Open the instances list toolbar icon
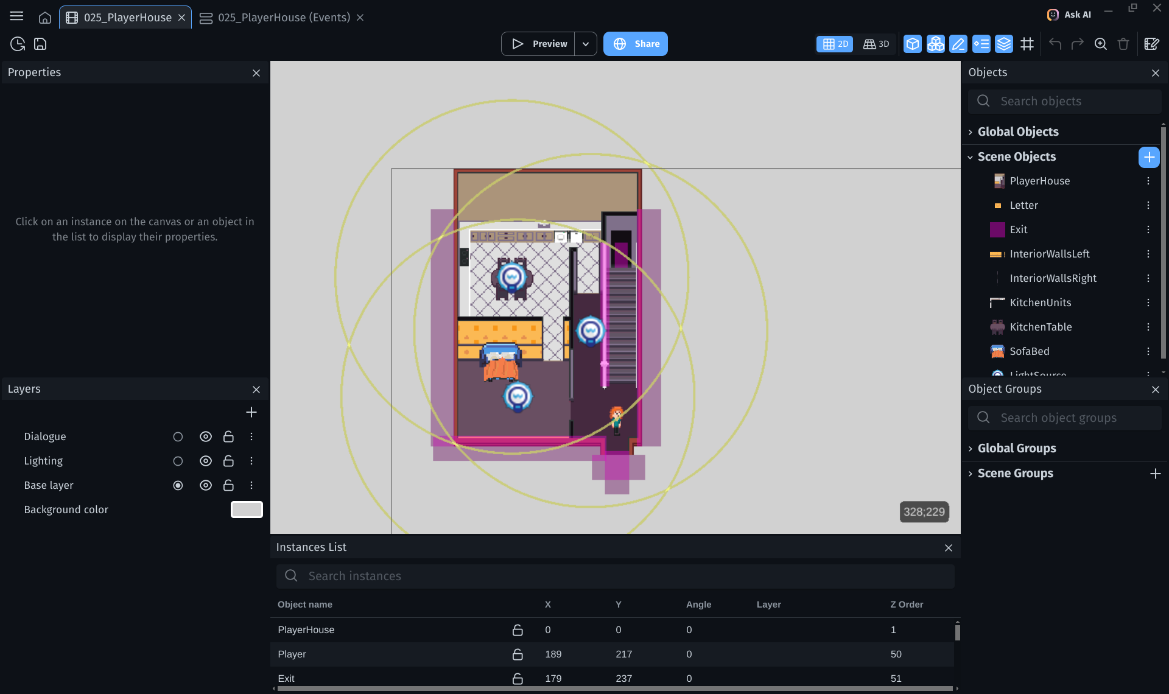This screenshot has height=694, width=1169. click(981, 44)
